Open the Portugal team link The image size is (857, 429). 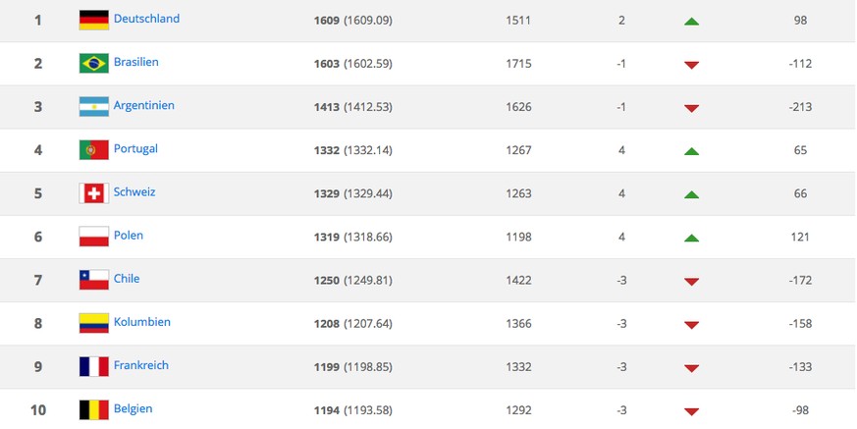point(135,148)
